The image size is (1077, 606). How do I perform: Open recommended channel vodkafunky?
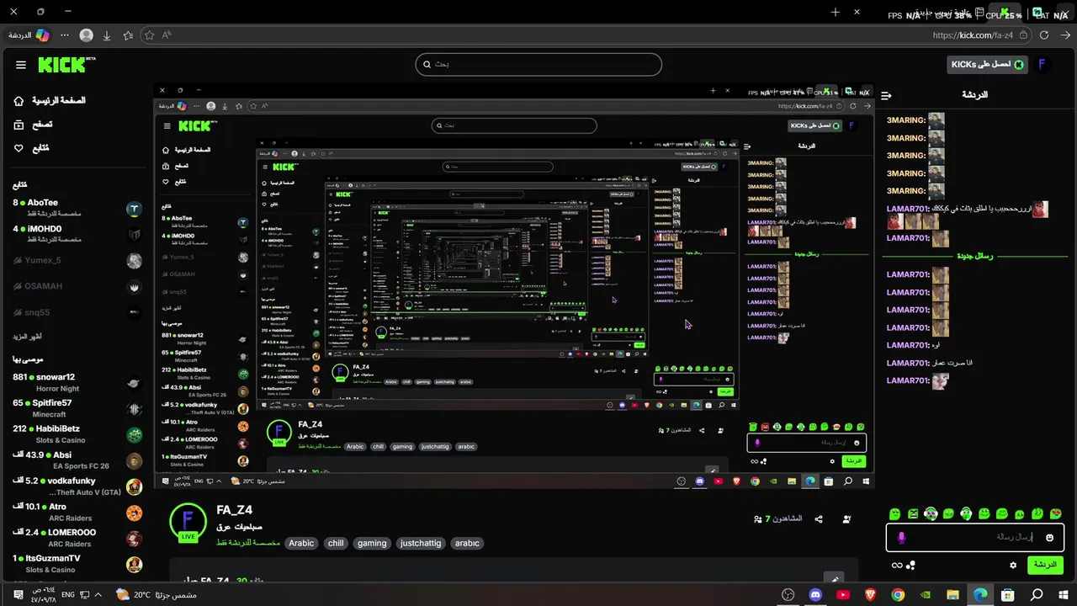(x=77, y=486)
